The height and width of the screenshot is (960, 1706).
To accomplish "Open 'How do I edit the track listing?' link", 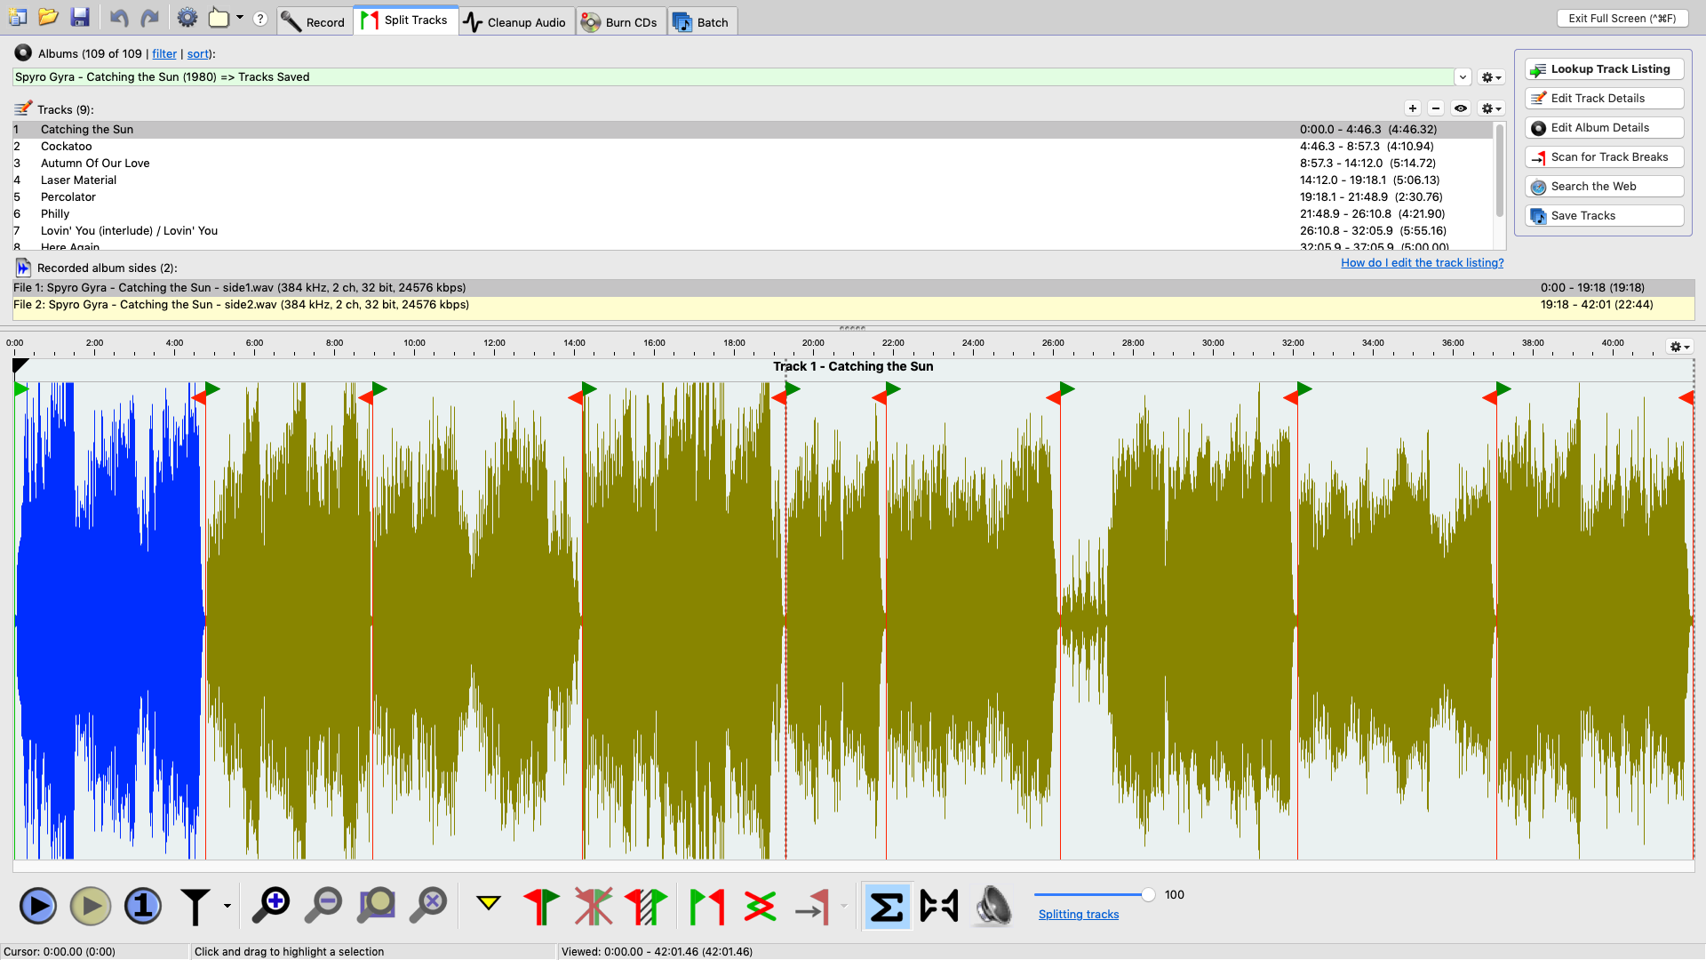I will 1422,262.
